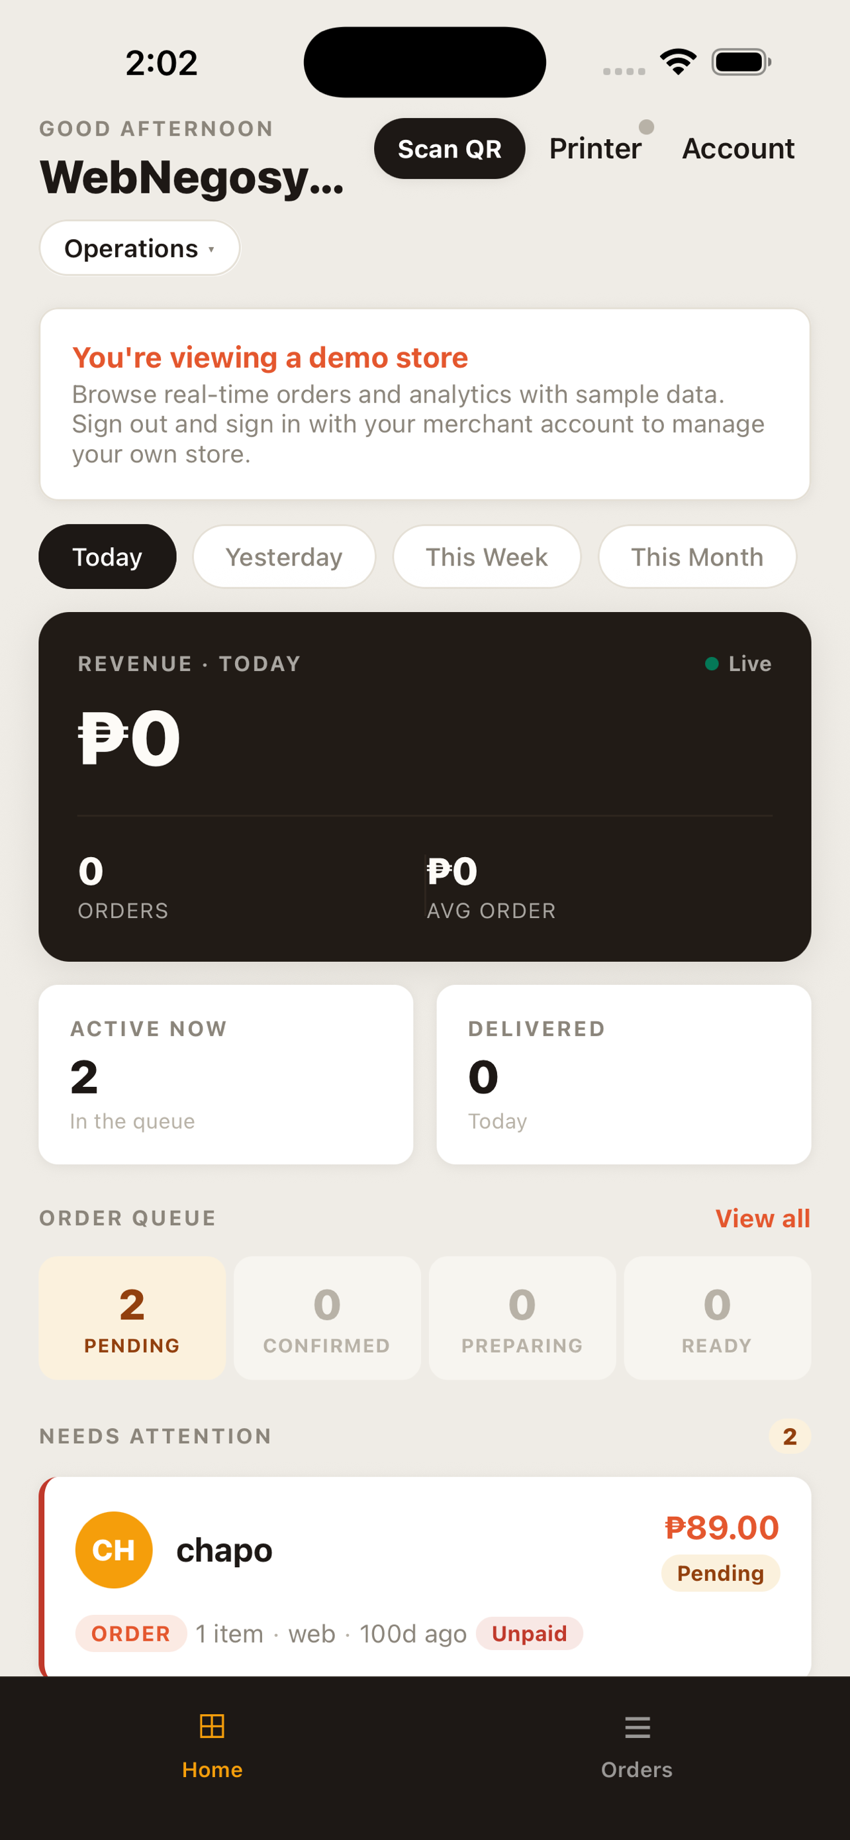Expand the Operations dropdown
This screenshot has width=850, height=1840.
[139, 248]
